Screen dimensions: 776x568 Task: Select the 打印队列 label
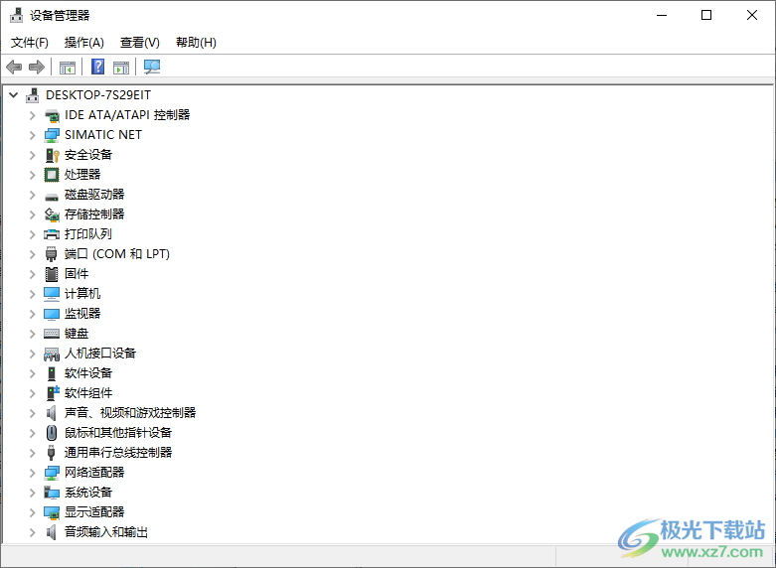(x=88, y=234)
